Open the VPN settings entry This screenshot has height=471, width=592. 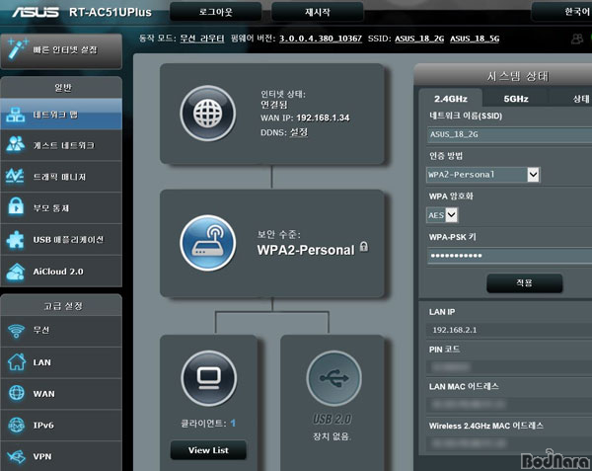point(61,456)
